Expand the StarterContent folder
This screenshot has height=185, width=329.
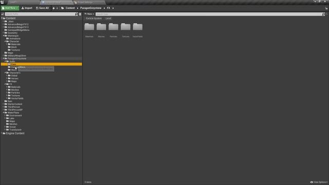pyautogui.click(x=4, y=104)
